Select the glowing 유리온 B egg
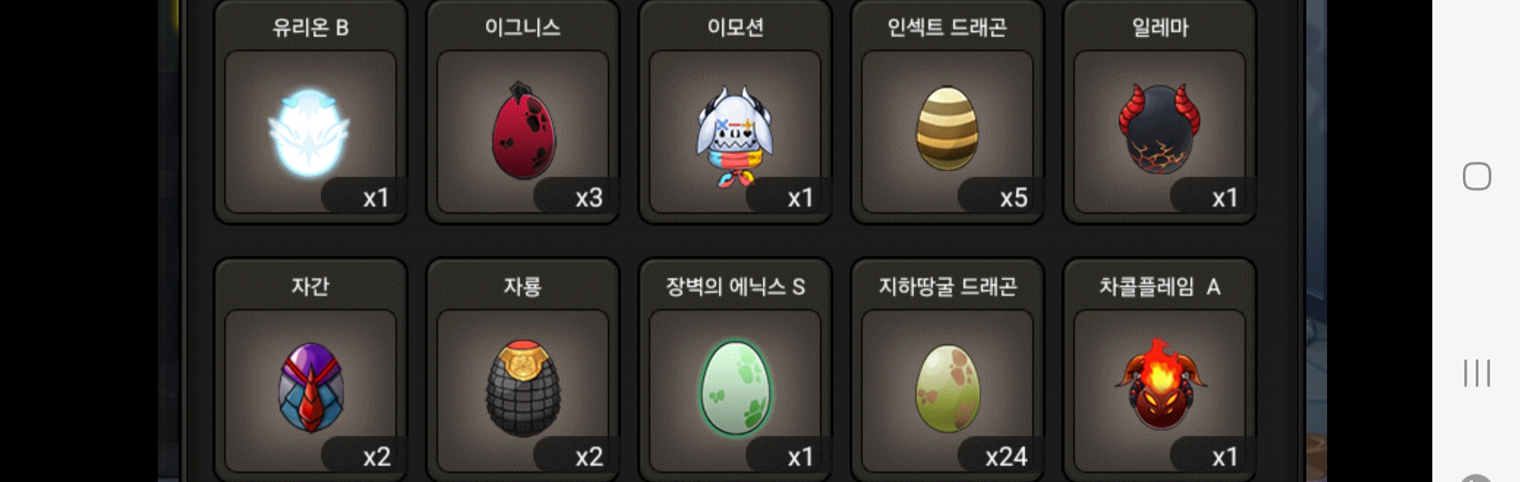 (309, 133)
